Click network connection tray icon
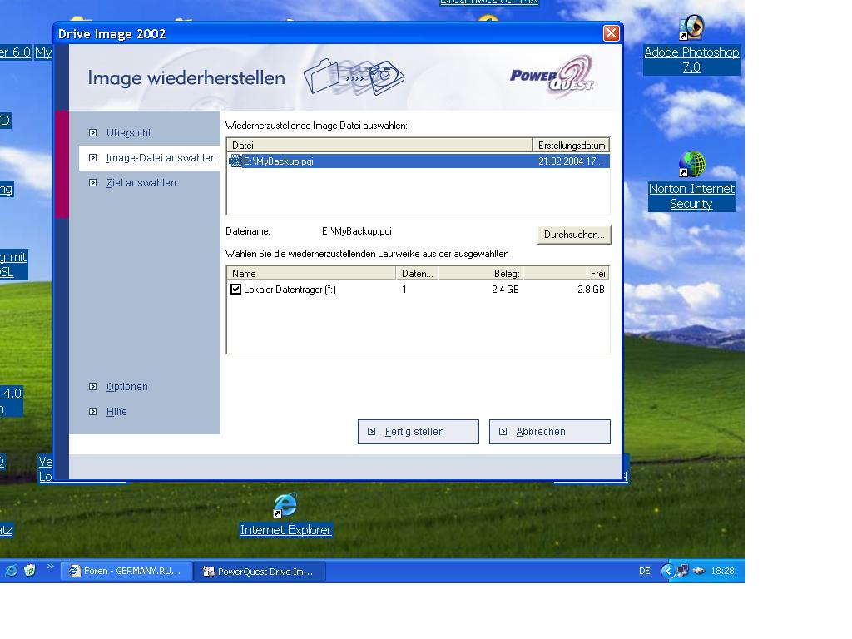Screen dimensions: 852x639 pos(683,571)
